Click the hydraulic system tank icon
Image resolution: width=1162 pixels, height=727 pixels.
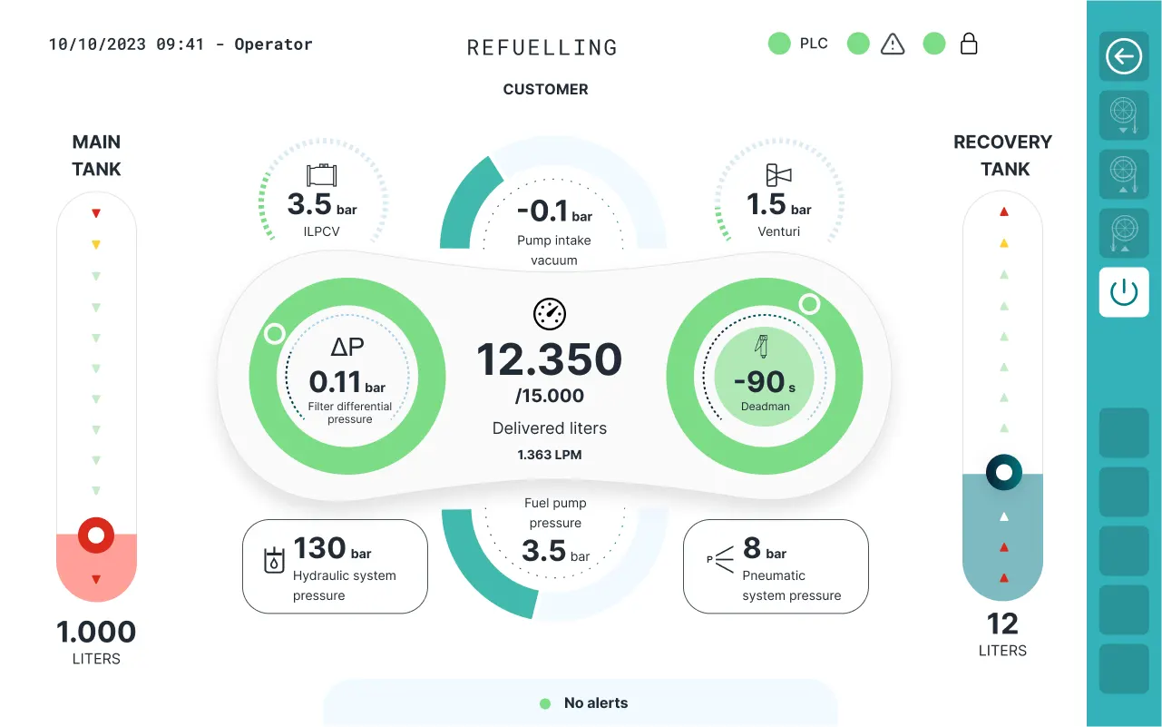[273, 561]
